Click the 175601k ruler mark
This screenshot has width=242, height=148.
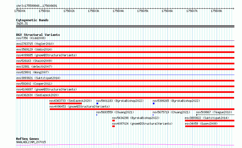(x=44, y=11)
